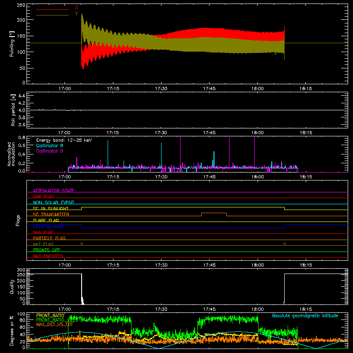
Task: Click the 17:00 tick under the Flags plot
Action: pos(64,265)
